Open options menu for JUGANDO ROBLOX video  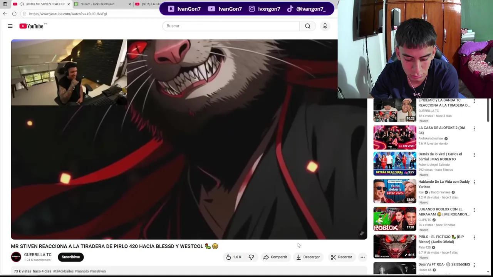[x=474, y=210]
